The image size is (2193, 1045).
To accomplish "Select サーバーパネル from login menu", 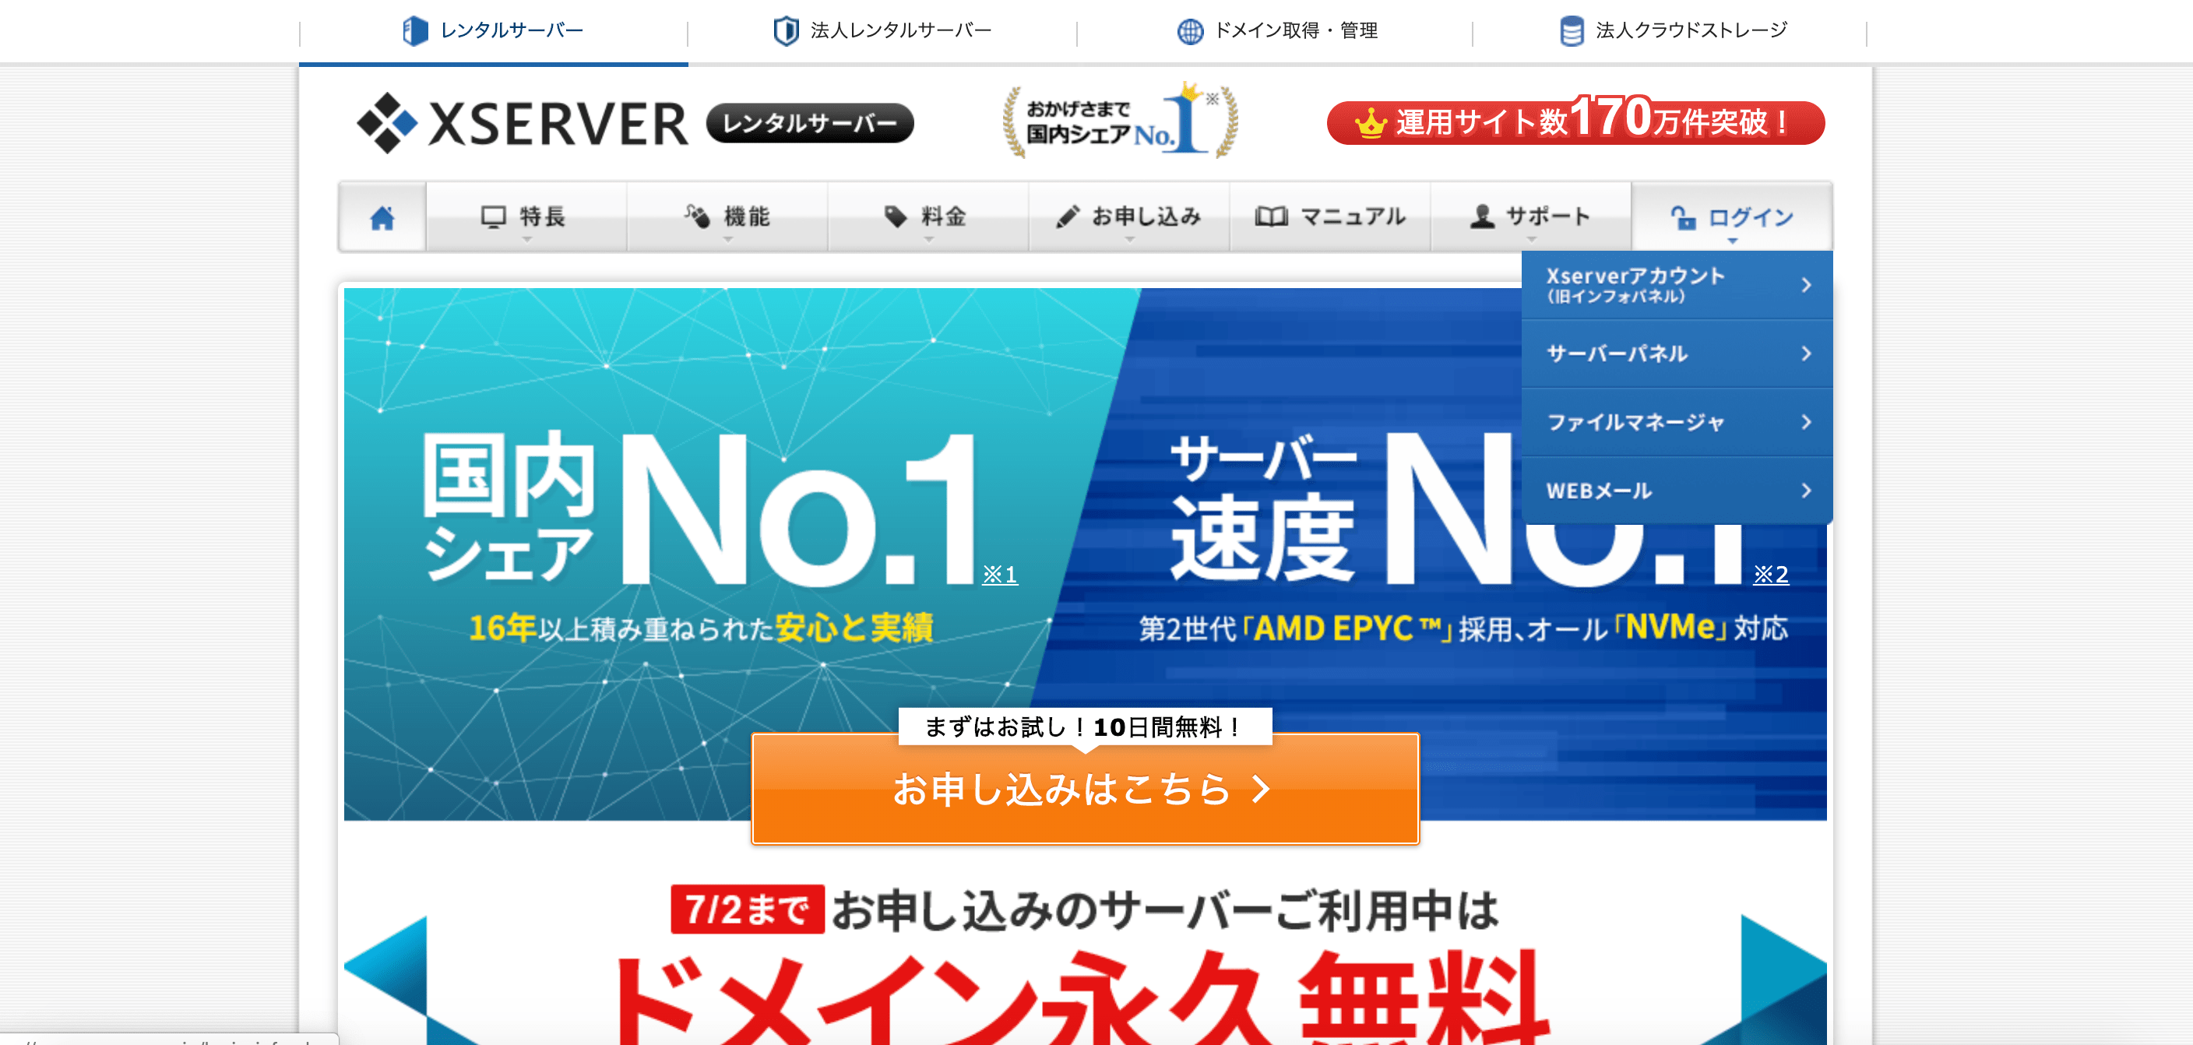I will [1677, 354].
